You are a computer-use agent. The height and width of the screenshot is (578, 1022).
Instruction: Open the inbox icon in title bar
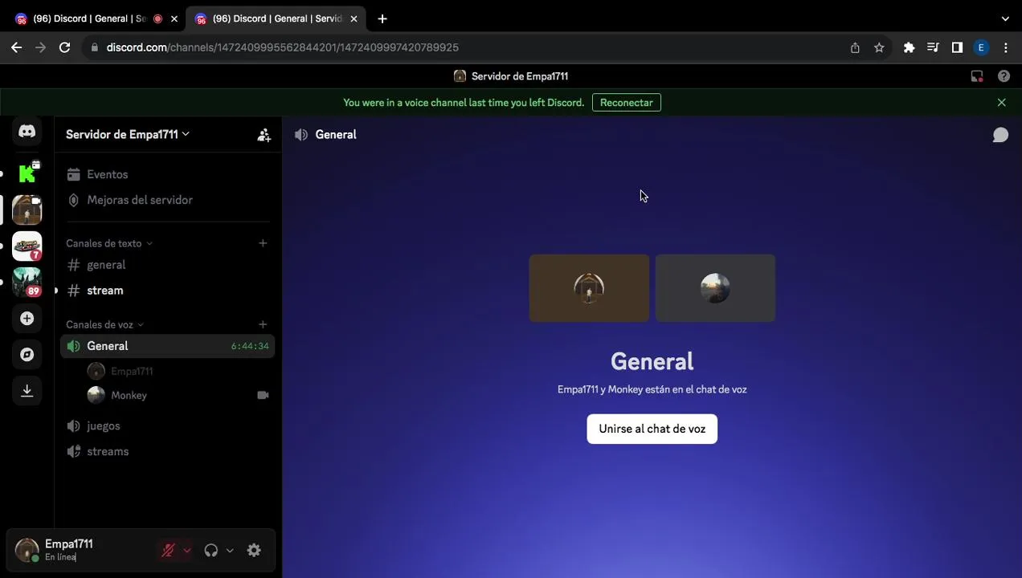pyautogui.click(x=977, y=76)
